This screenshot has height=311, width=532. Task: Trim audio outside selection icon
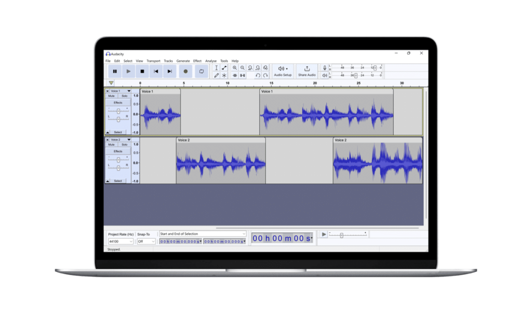click(x=235, y=76)
